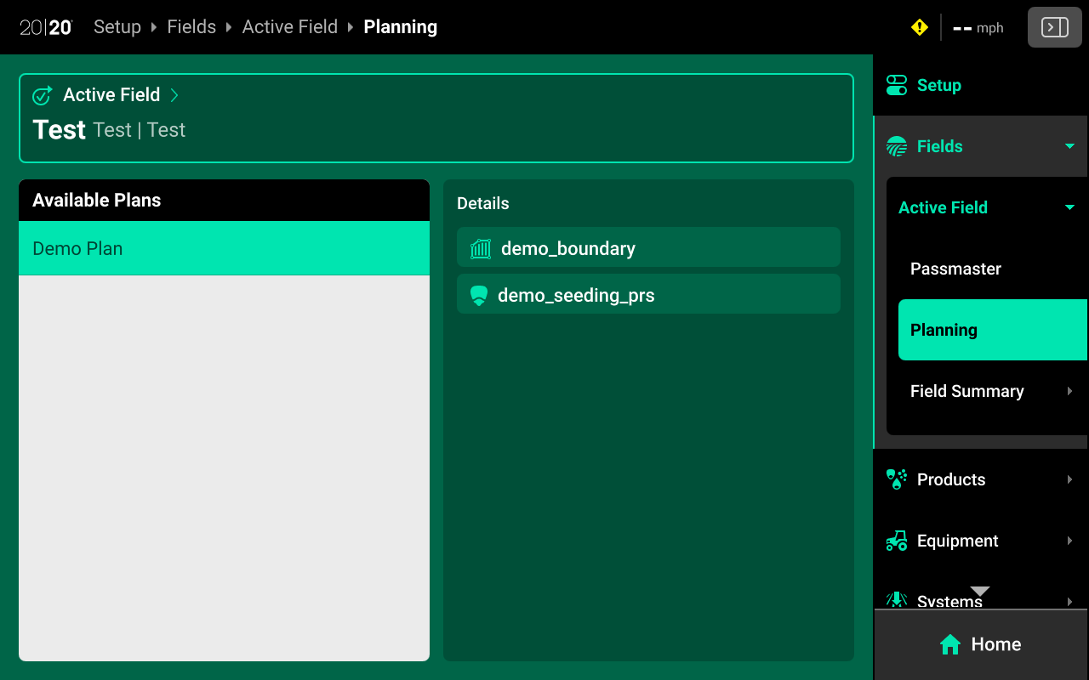The image size is (1089, 680).
Task: Click Fields in the breadcrumb trail
Action: (x=191, y=26)
